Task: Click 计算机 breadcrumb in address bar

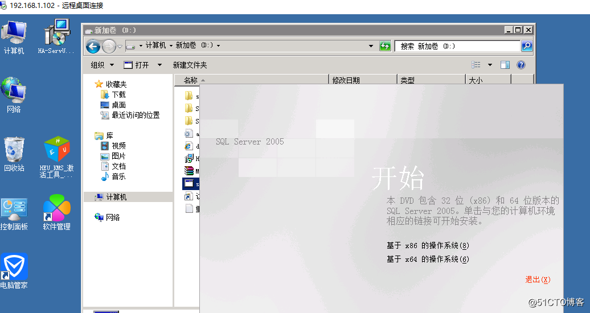Action: click(155, 46)
